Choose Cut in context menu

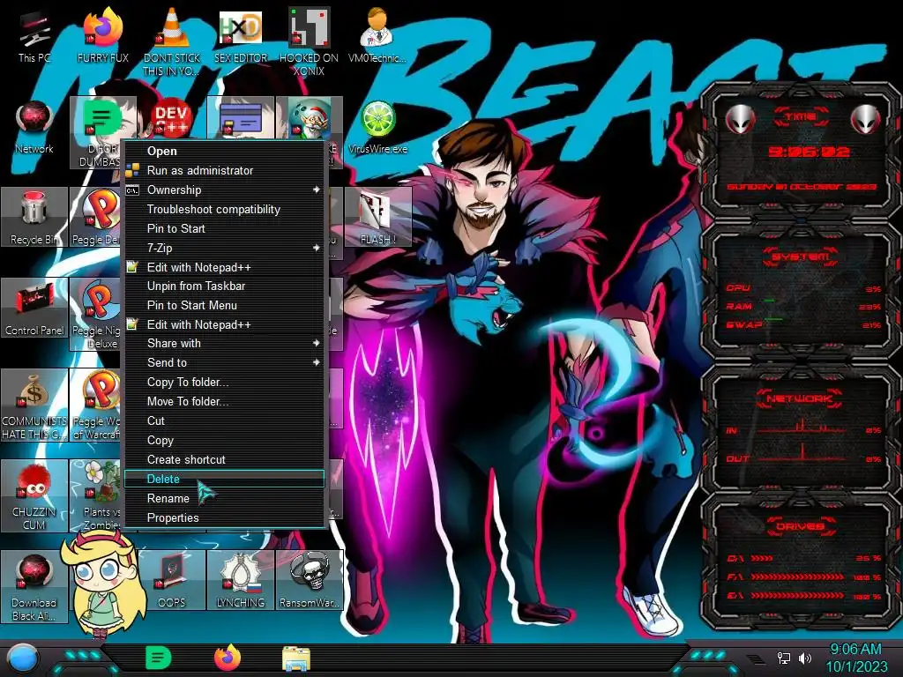pyautogui.click(x=225, y=420)
